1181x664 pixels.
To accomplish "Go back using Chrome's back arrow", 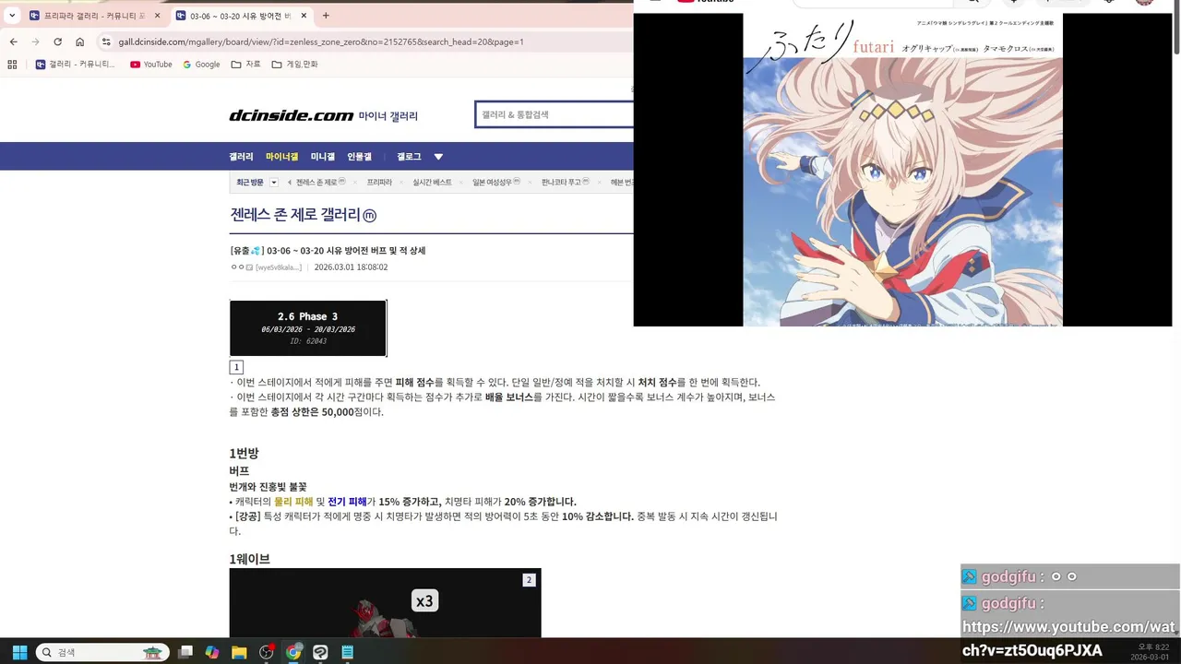I will pyautogui.click(x=13, y=41).
